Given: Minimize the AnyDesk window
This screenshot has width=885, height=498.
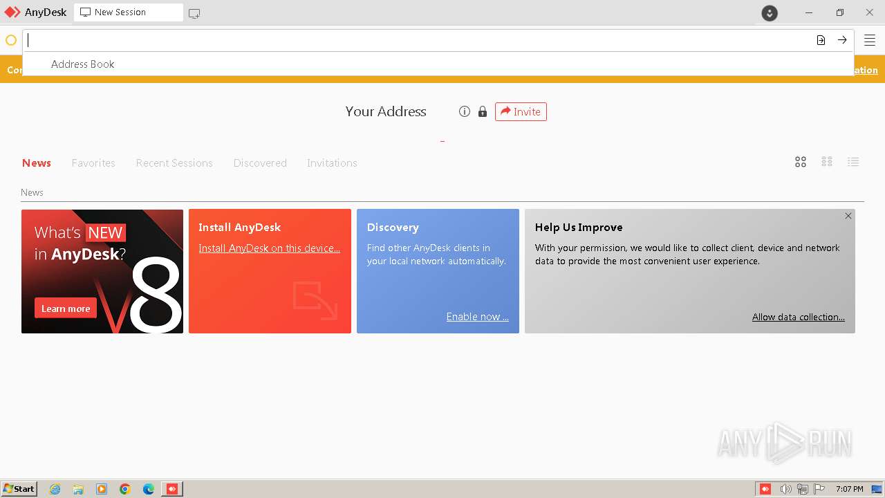Looking at the screenshot, I should point(809,12).
